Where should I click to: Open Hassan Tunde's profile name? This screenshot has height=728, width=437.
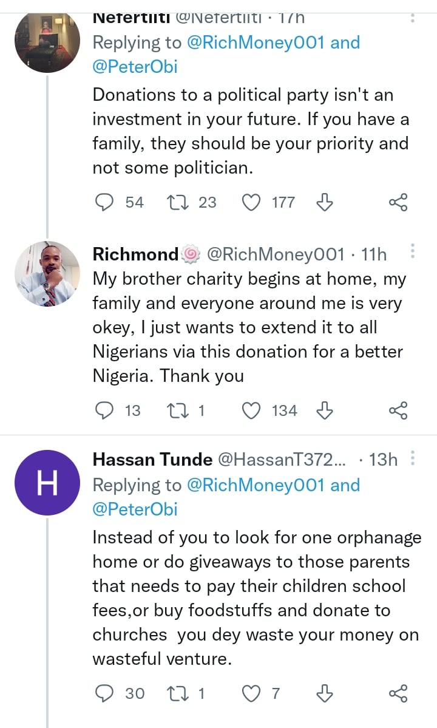pyautogui.click(x=152, y=460)
